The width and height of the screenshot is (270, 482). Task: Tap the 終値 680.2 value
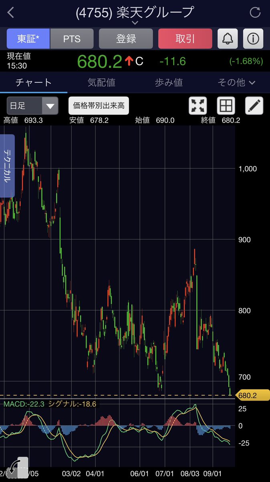pos(220,120)
